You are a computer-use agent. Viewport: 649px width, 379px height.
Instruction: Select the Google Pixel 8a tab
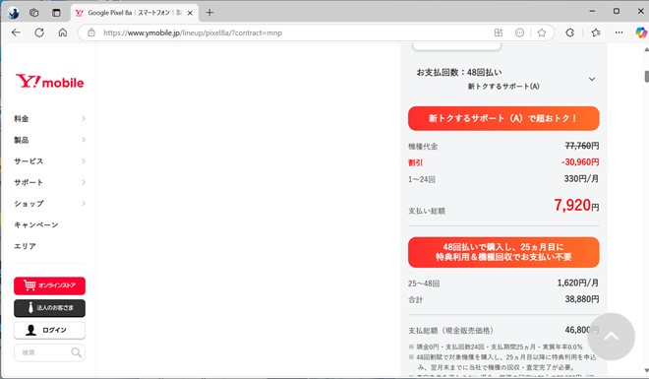pyautogui.click(x=135, y=13)
